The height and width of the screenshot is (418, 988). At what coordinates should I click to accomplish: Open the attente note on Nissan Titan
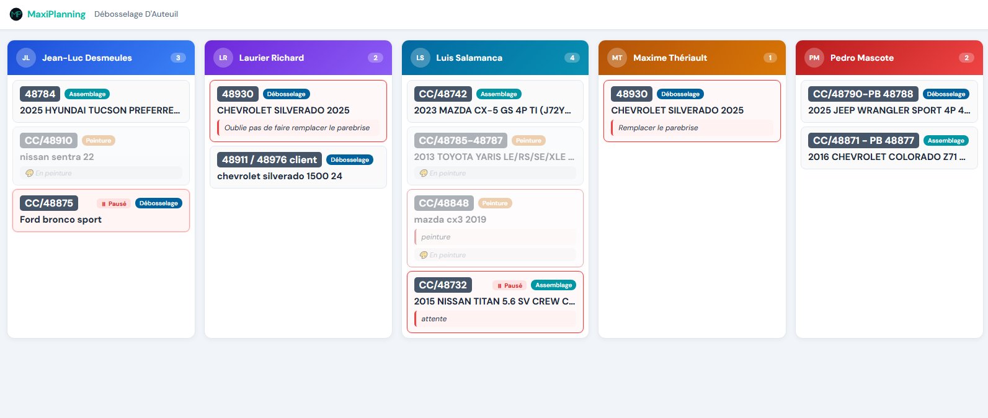[x=495, y=319]
